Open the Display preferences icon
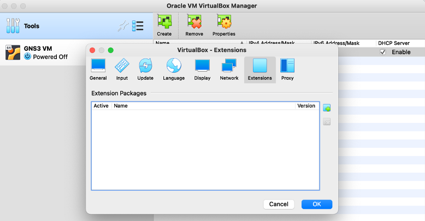The image size is (425, 221). click(202, 69)
